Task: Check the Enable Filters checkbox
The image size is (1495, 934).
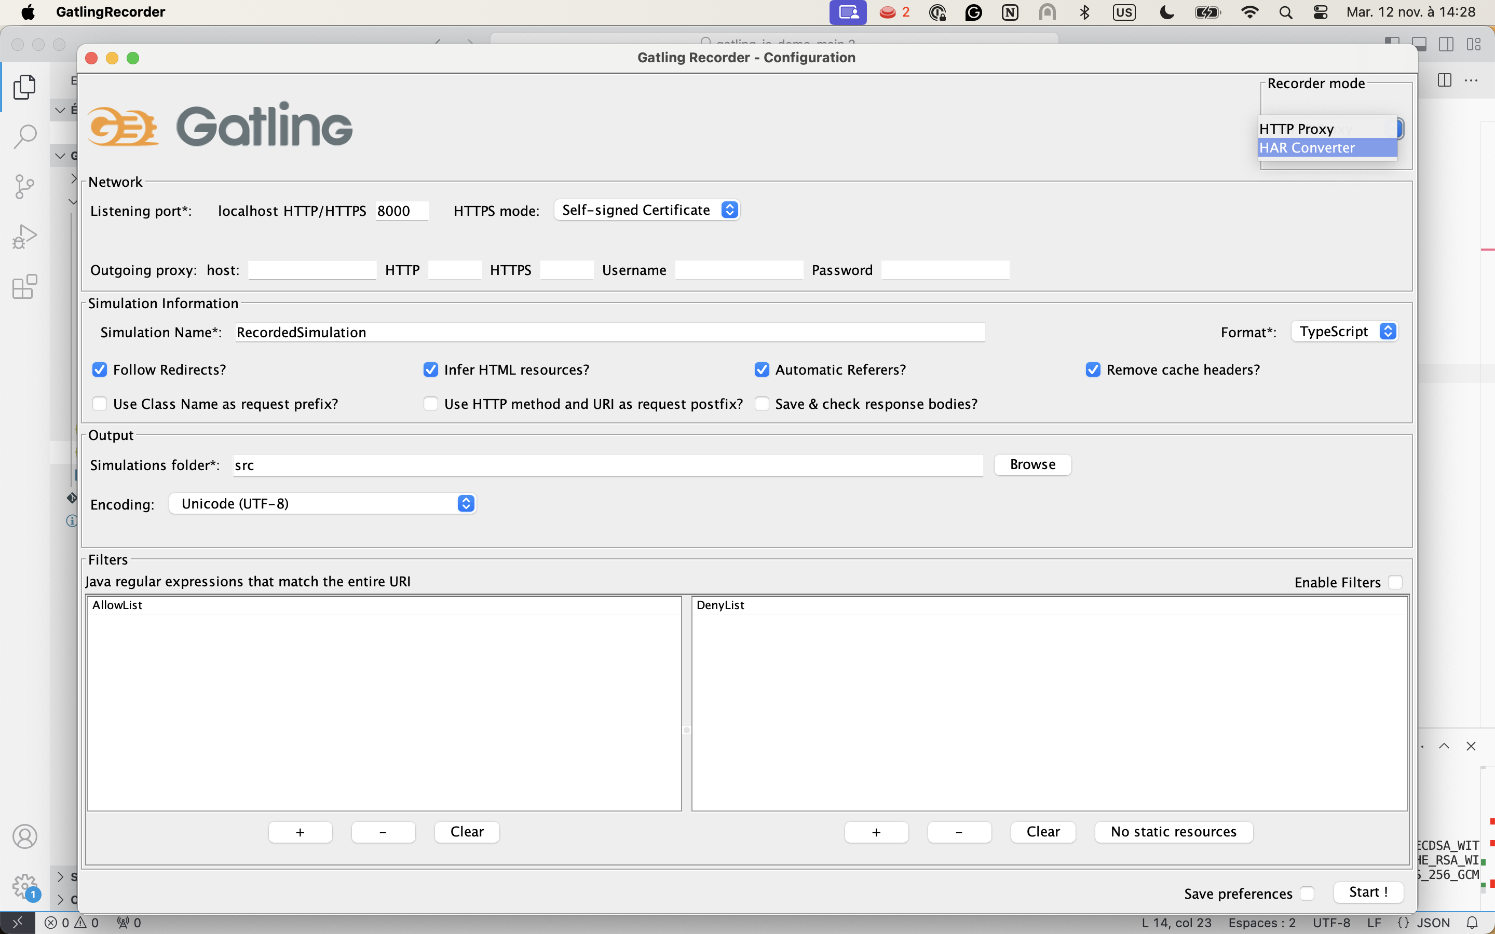Action: [1395, 582]
